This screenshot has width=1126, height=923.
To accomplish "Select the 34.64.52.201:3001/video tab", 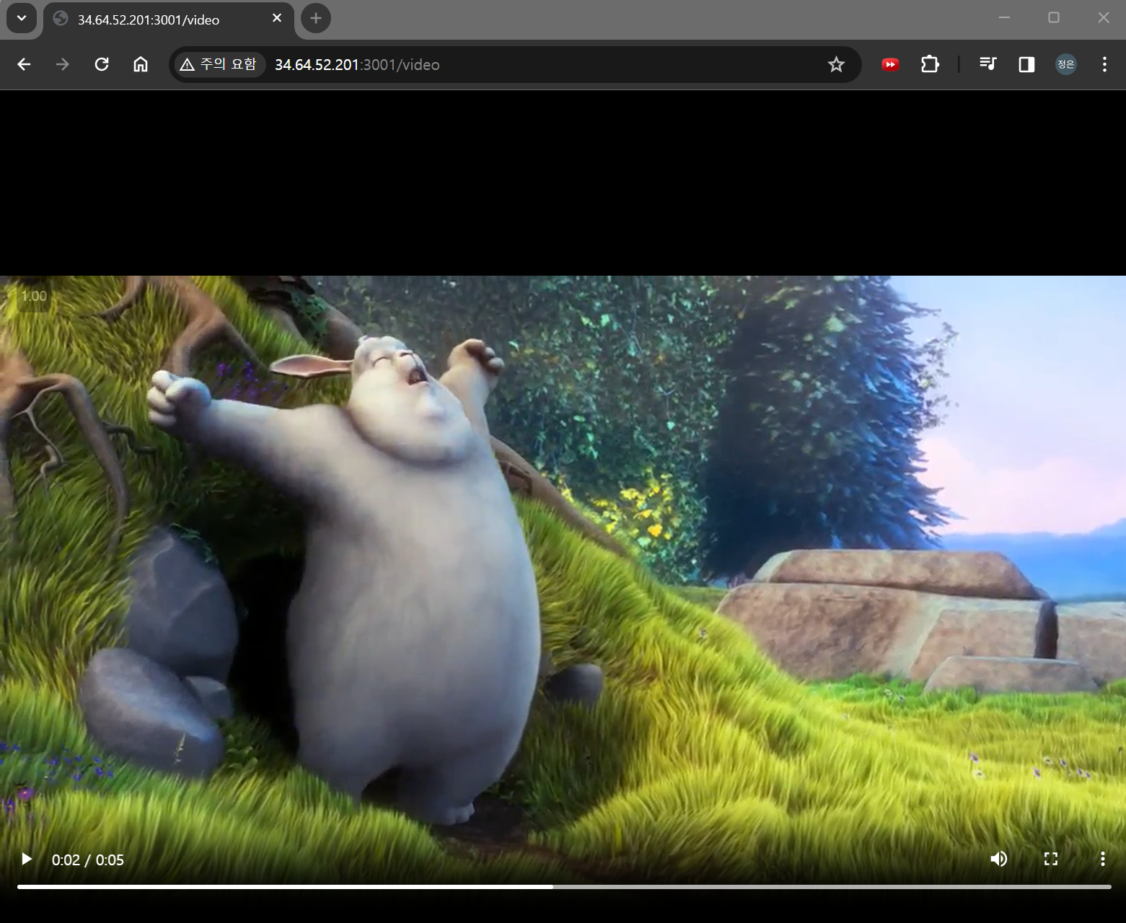I will point(169,19).
